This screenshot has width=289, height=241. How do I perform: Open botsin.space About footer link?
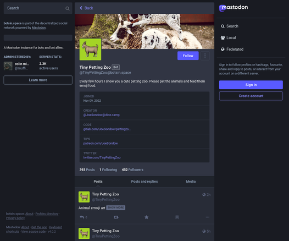coord(29,213)
